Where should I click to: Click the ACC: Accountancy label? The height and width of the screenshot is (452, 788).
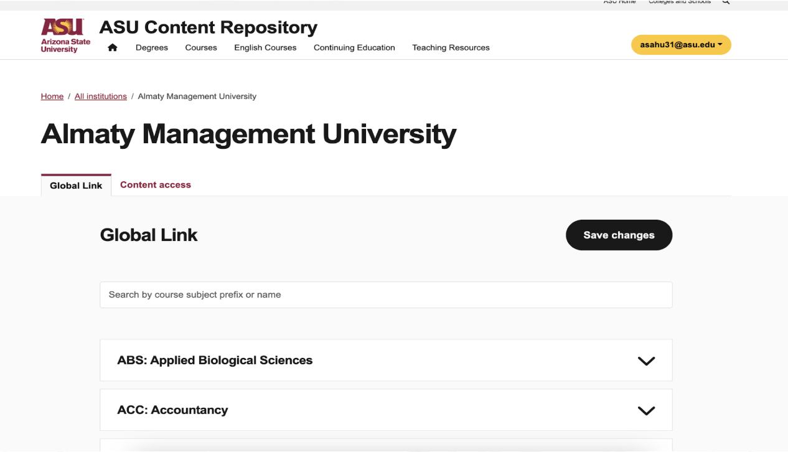tap(172, 410)
